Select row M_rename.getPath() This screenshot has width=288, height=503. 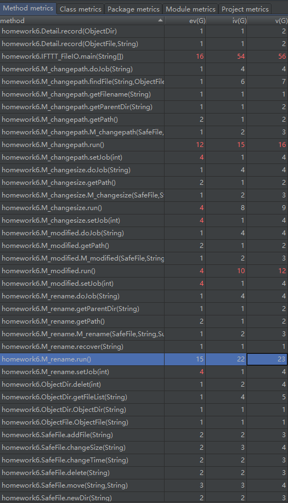[x=144, y=321]
